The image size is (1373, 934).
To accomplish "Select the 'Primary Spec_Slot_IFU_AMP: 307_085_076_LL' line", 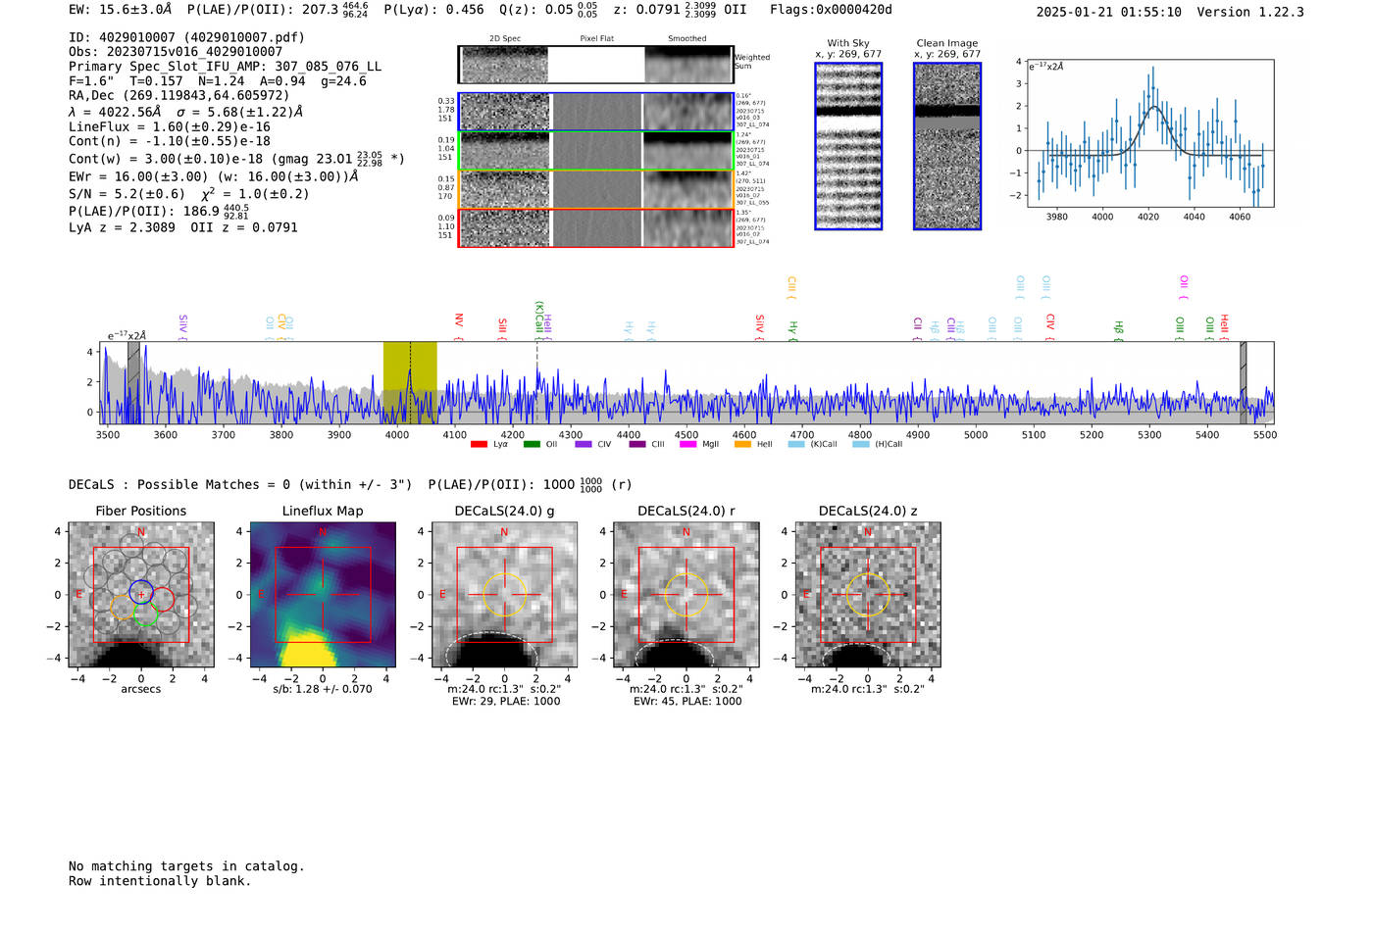I will coord(226,67).
